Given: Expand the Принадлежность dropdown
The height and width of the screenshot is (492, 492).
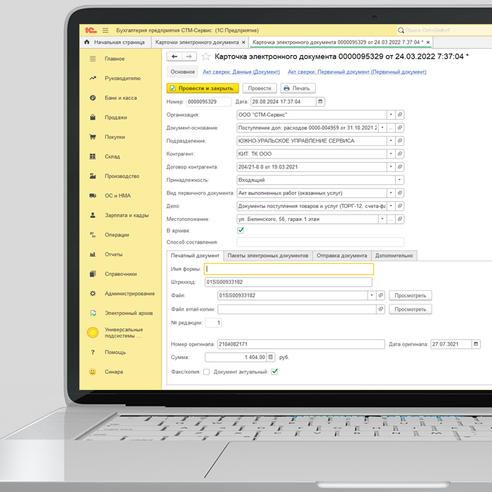Looking at the screenshot, I should (400, 180).
